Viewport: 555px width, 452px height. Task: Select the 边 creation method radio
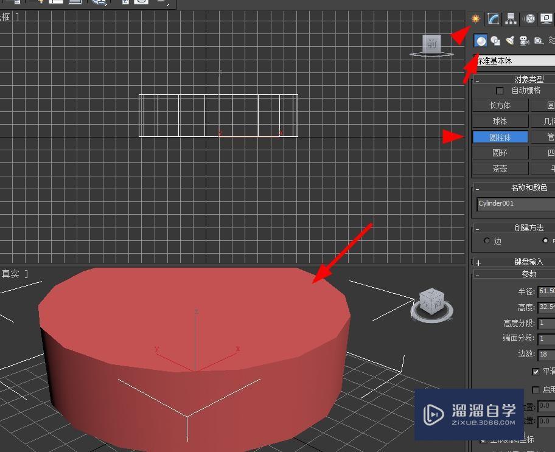pos(487,241)
